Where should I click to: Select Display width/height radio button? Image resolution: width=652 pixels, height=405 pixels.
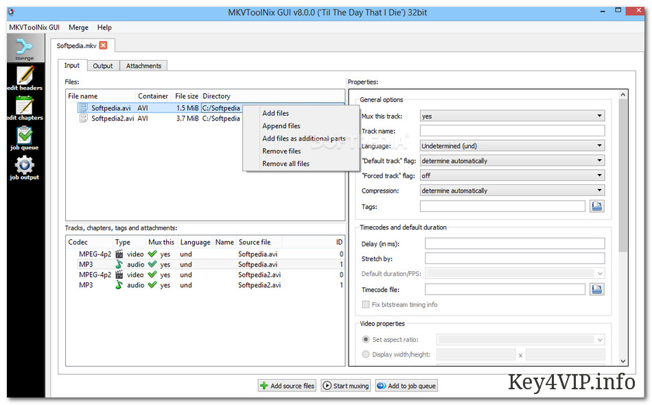click(x=366, y=354)
